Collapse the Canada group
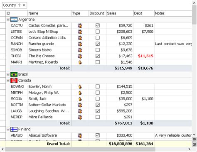197x152 pixels. point(8,81)
